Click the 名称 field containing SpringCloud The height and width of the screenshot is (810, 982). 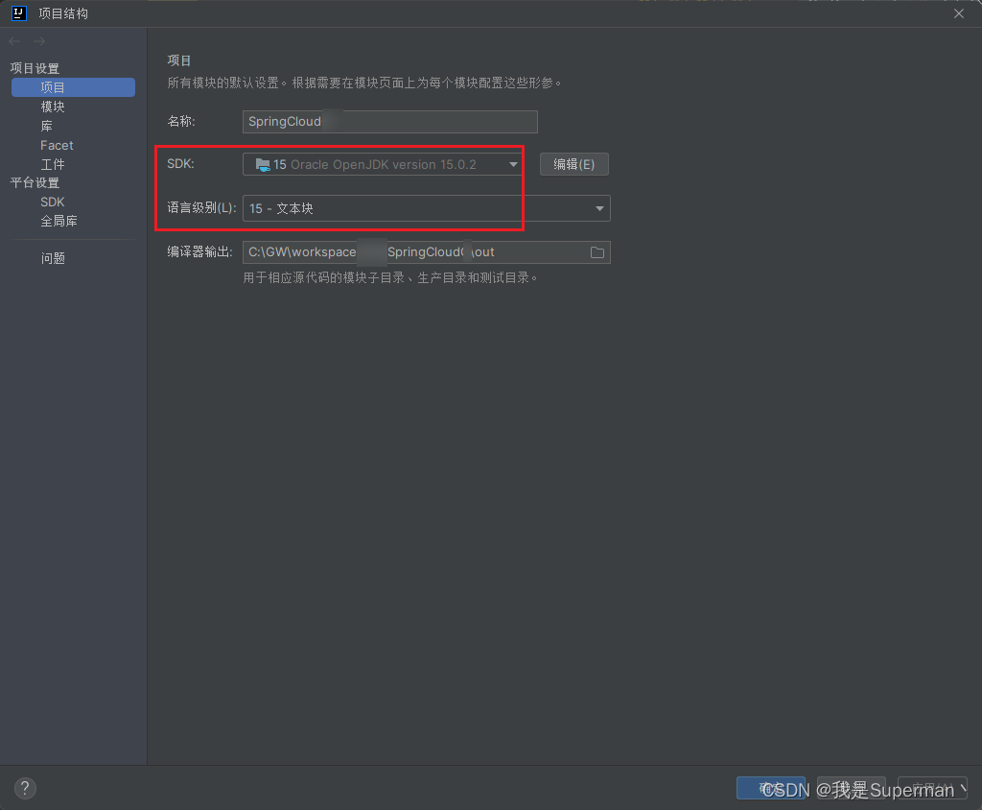coord(388,122)
